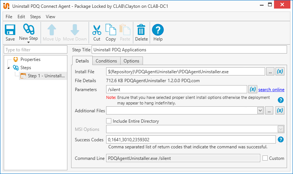The width and height of the screenshot is (293, 174).
Task: Click the PDQ app logo in title bar
Action: click(6, 6)
